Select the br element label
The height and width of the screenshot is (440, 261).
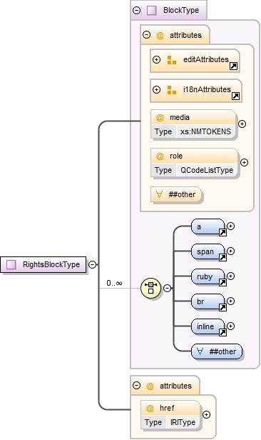coord(200,301)
